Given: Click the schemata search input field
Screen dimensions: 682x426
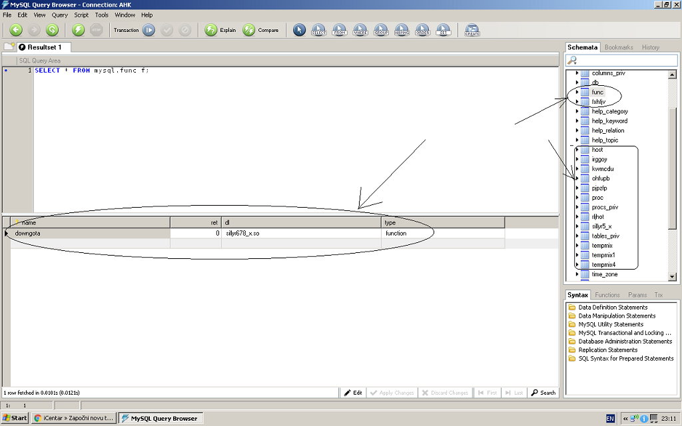Looking at the screenshot, I should point(623,61).
